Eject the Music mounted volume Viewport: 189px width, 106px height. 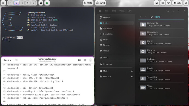pos(132,71)
